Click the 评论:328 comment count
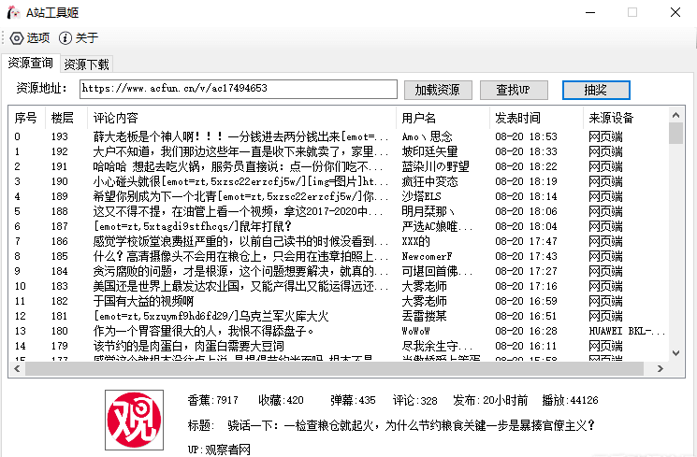697x457 pixels. click(x=415, y=401)
